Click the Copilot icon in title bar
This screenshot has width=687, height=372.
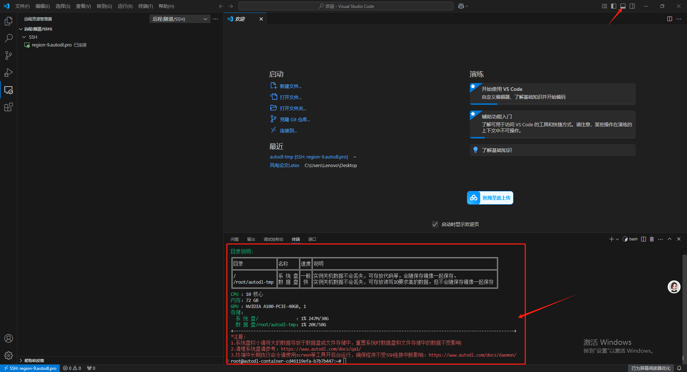pyautogui.click(x=461, y=6)
